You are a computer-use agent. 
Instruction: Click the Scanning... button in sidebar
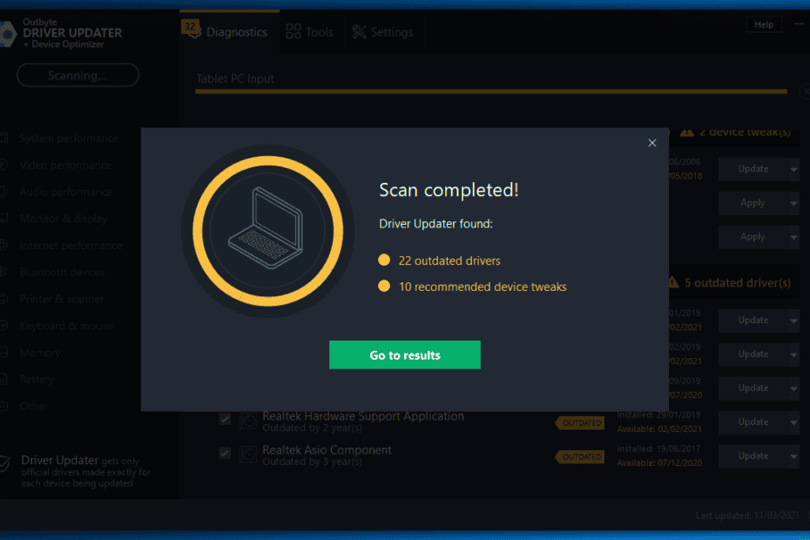click(78, 76)
